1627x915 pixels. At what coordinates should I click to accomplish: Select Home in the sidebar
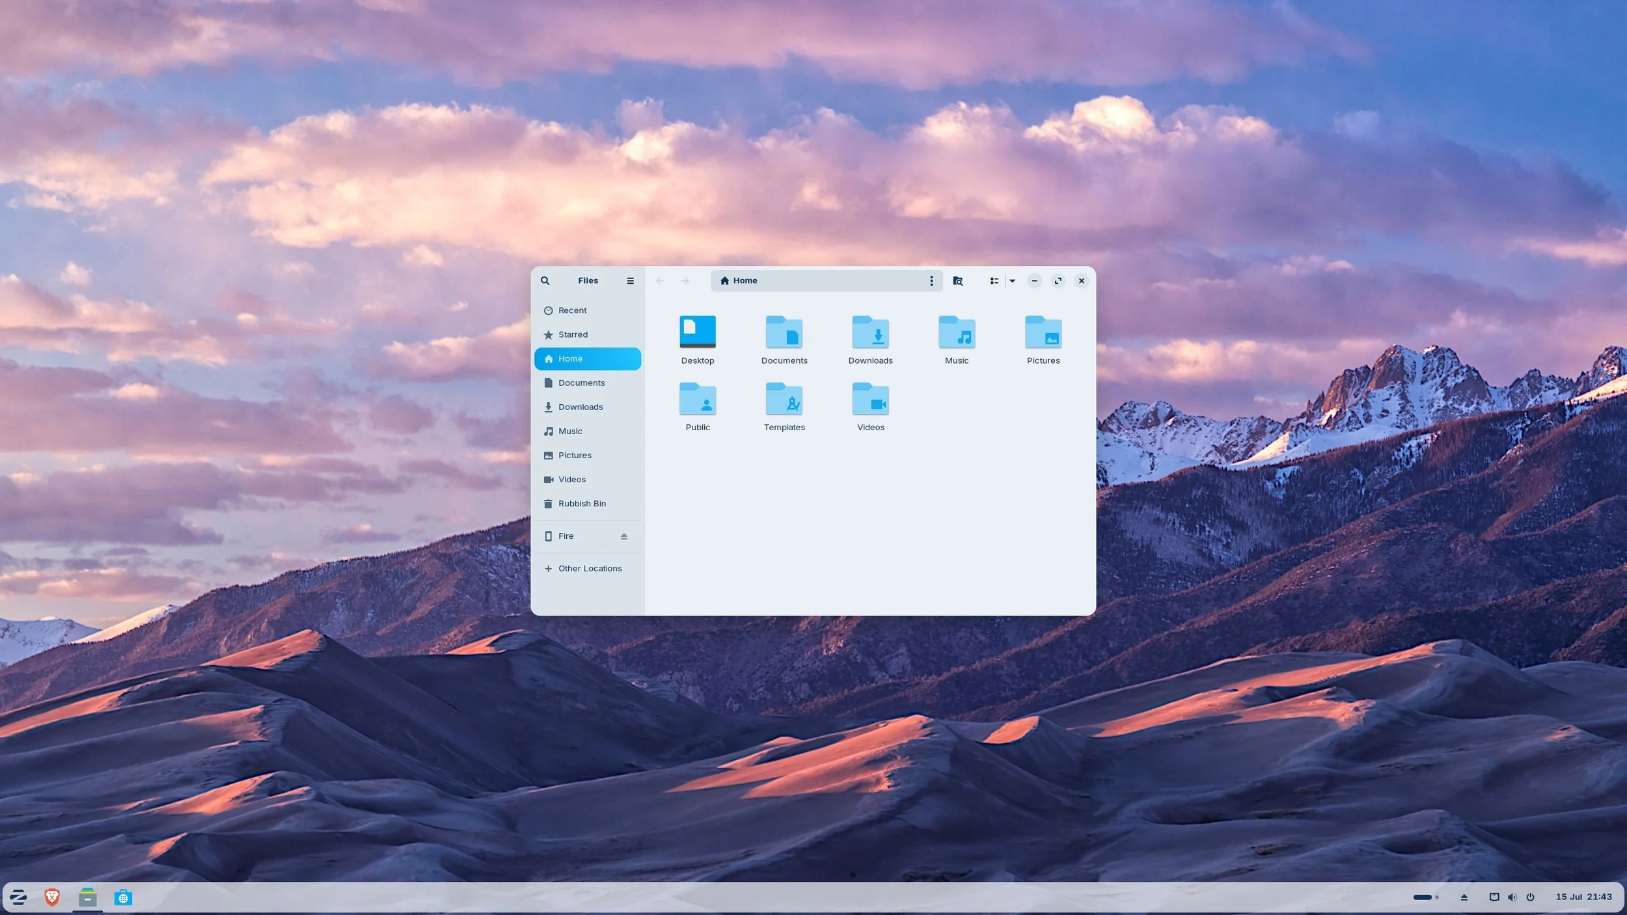(x=587, y=359)
